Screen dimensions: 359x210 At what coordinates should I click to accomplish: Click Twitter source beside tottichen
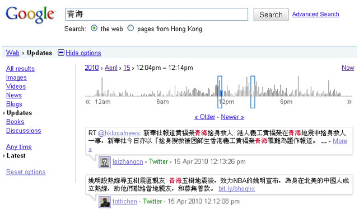pos(152,201)
